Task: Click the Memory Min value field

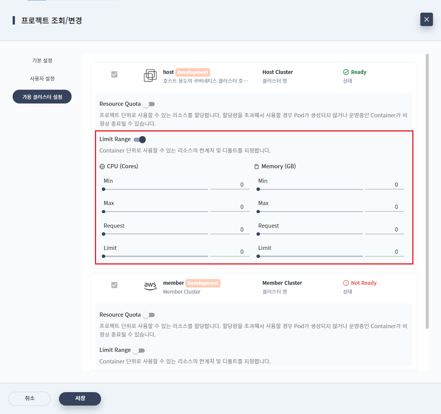Action: (384, 185)
